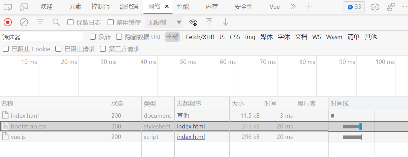Click the red record network log button

pyautogui.click(x=8, y=23)
